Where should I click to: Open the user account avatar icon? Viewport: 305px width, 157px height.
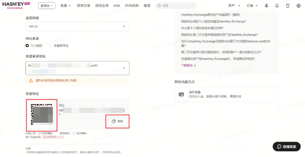(266, 6)
